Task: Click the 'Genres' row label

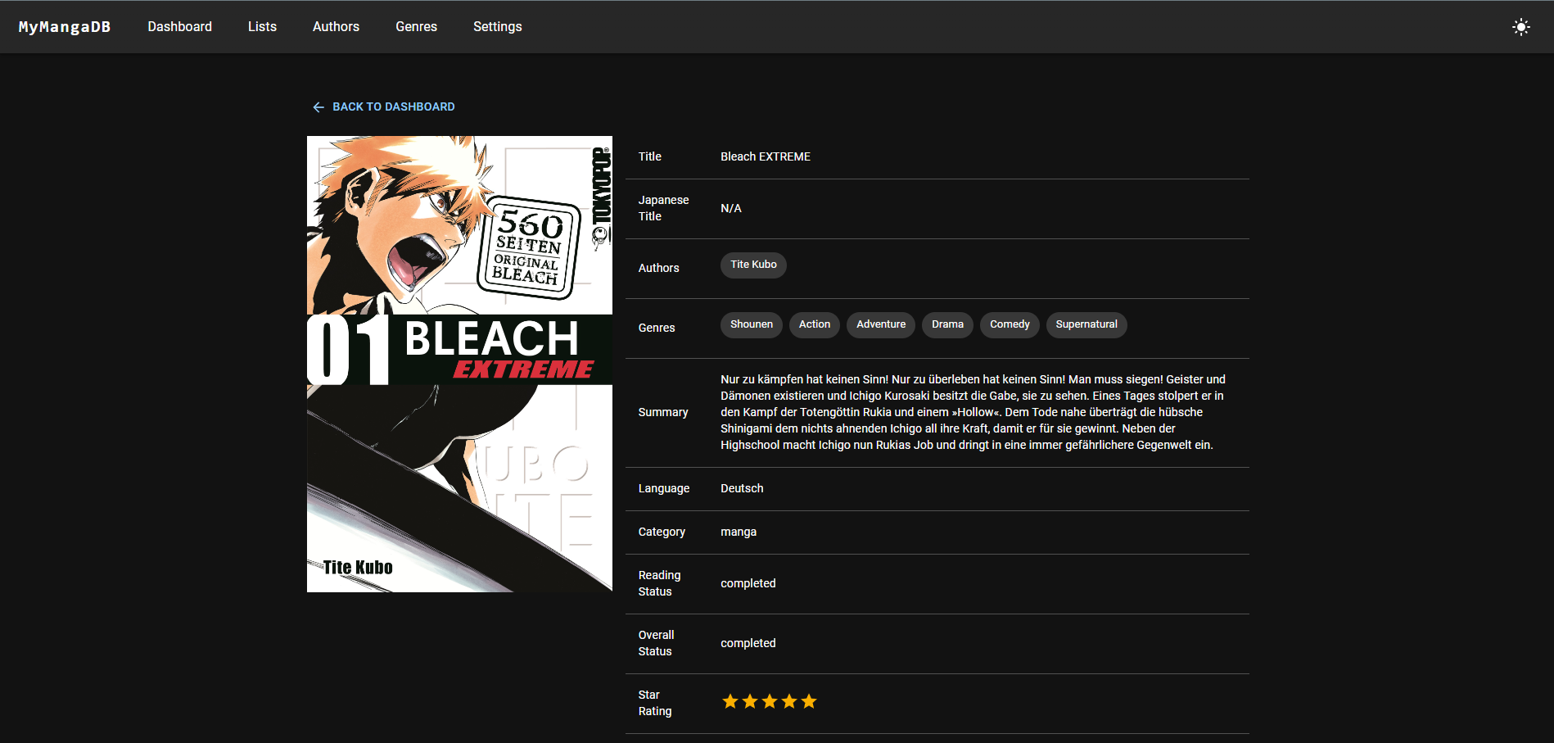Action: point(657,328)
